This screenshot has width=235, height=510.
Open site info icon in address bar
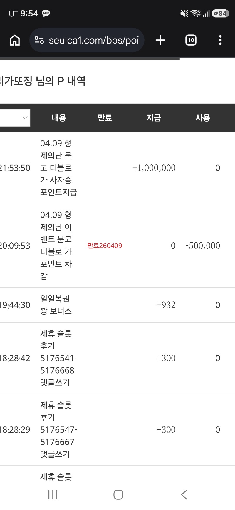(39, 40)
